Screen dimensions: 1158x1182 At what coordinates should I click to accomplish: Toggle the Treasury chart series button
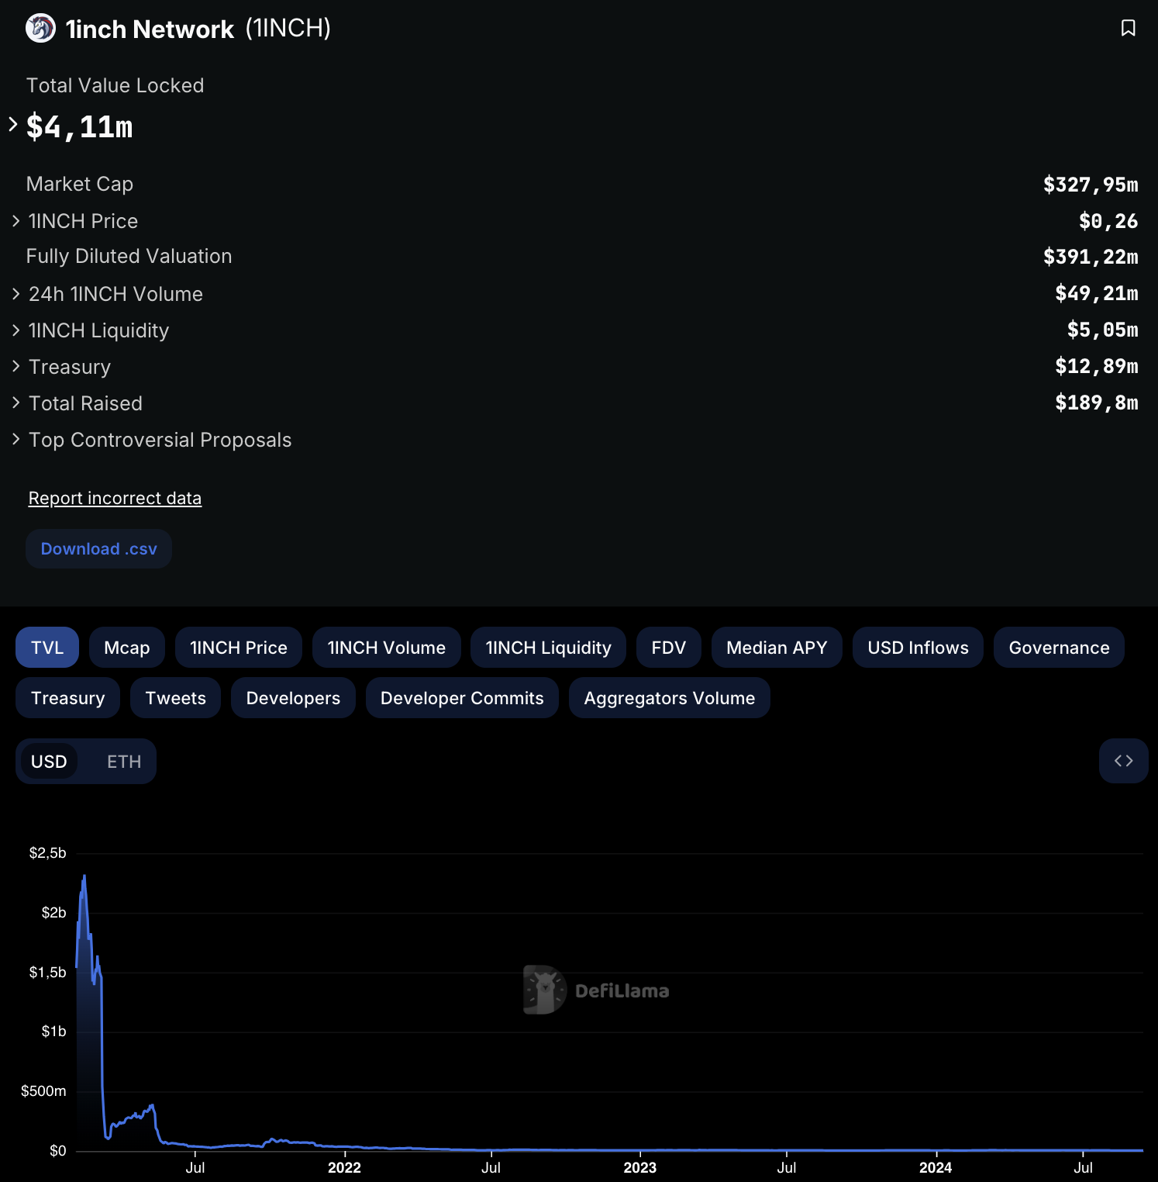(67, 697)
